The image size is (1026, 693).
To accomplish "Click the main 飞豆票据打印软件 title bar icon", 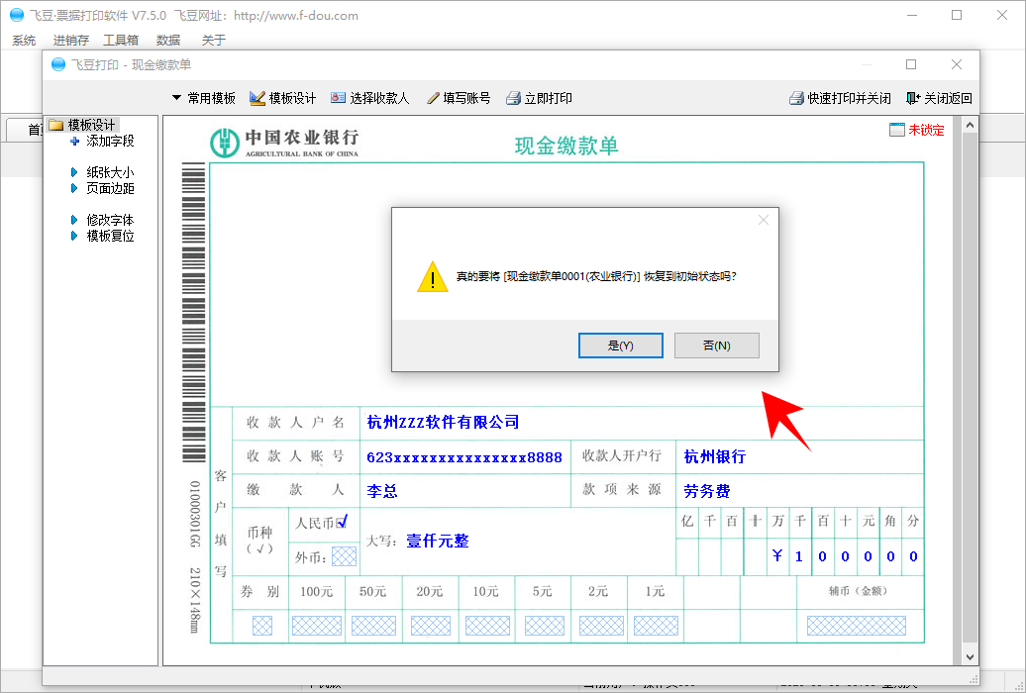I will (17, 15).
